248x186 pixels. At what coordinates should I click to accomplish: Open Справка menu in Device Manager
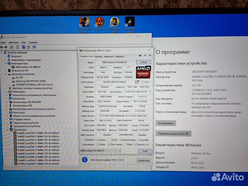click(x=33, y=42)
